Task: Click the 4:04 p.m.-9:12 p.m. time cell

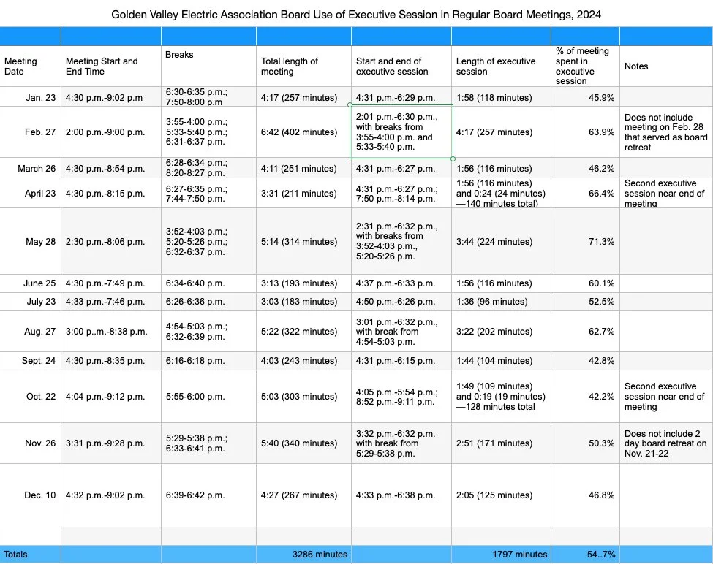Action: click(x=111, y=397)
